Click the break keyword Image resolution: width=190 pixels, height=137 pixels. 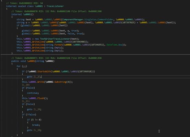tap(36, 125)
